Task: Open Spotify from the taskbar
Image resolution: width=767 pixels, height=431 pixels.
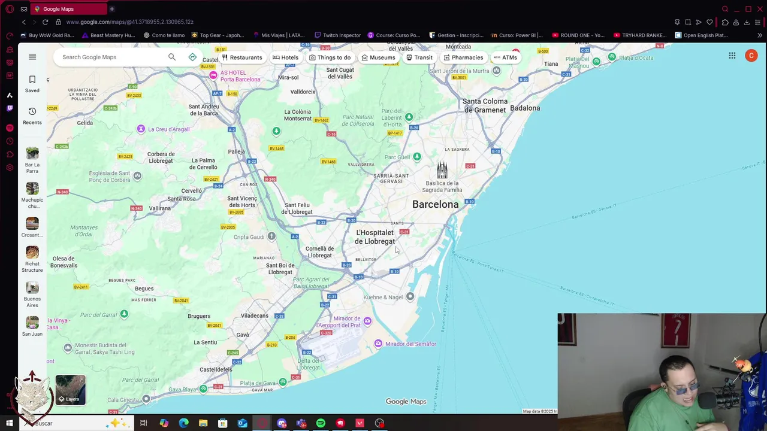Action: [x=321, y=423]
